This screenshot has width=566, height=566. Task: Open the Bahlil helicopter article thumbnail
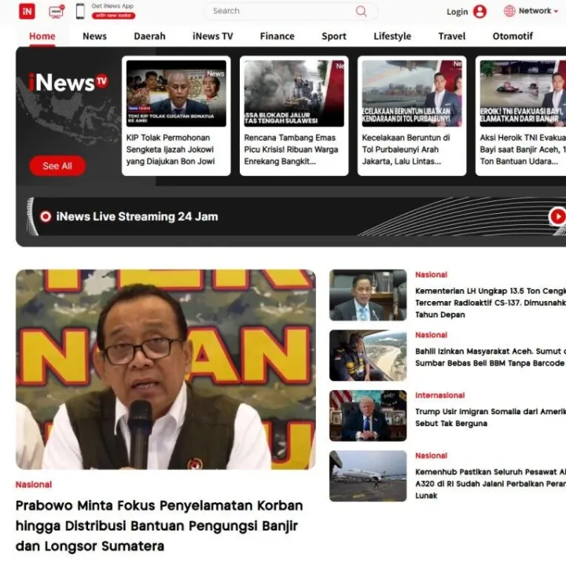[368, 355]
